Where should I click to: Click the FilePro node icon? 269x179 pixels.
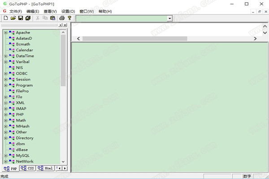tap(12, 91)
